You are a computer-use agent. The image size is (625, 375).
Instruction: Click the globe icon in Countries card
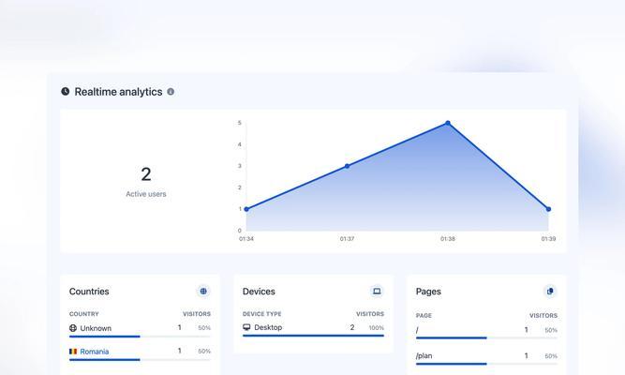(203, 292)
